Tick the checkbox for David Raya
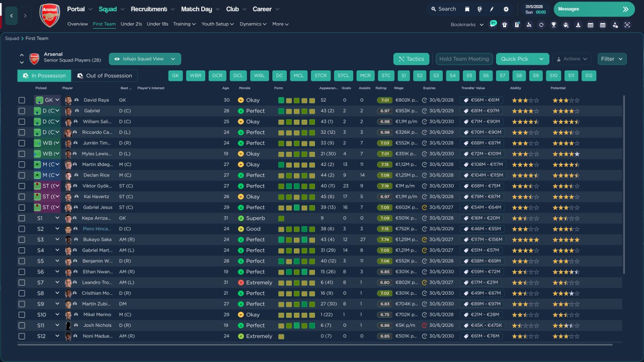Screen dimensions: 644x362 tap(22, 100)
